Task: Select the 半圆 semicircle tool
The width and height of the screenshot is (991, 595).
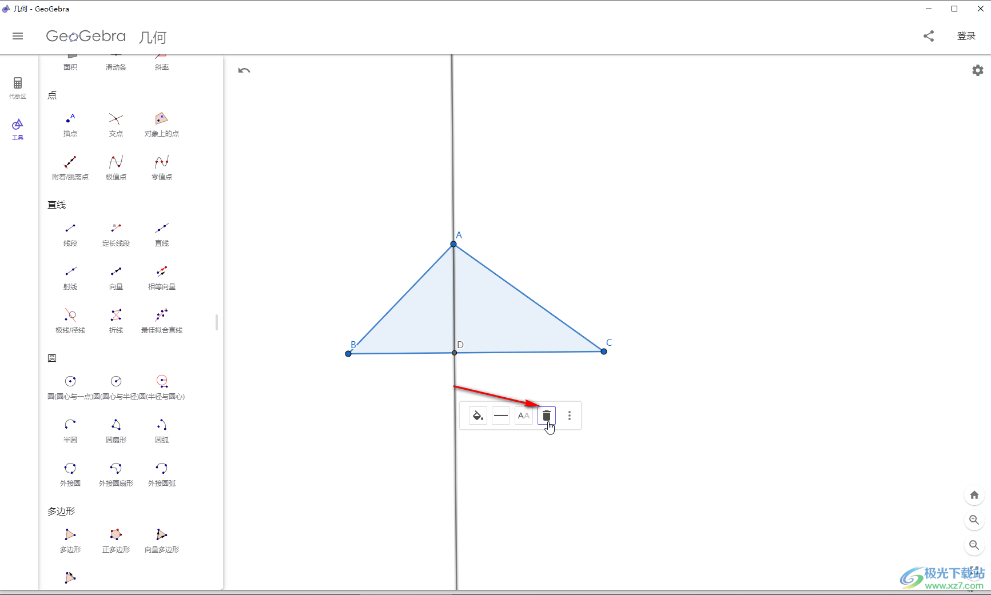Action: [x=70, y=430]
